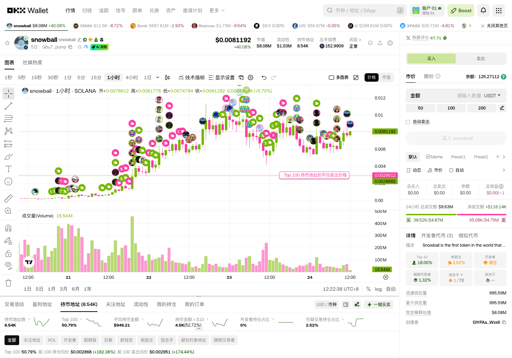Switch chart display to 市值 mode
The image size is (512, 358).
386,77
